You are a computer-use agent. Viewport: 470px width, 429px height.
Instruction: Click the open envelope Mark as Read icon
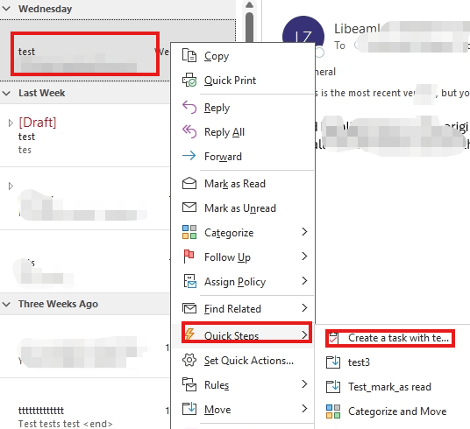(189, 183)
